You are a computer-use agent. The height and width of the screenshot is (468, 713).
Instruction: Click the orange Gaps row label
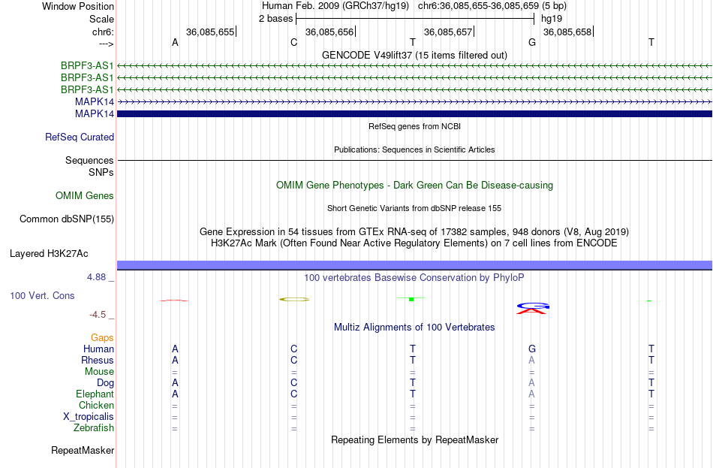[x=102, y=338]
